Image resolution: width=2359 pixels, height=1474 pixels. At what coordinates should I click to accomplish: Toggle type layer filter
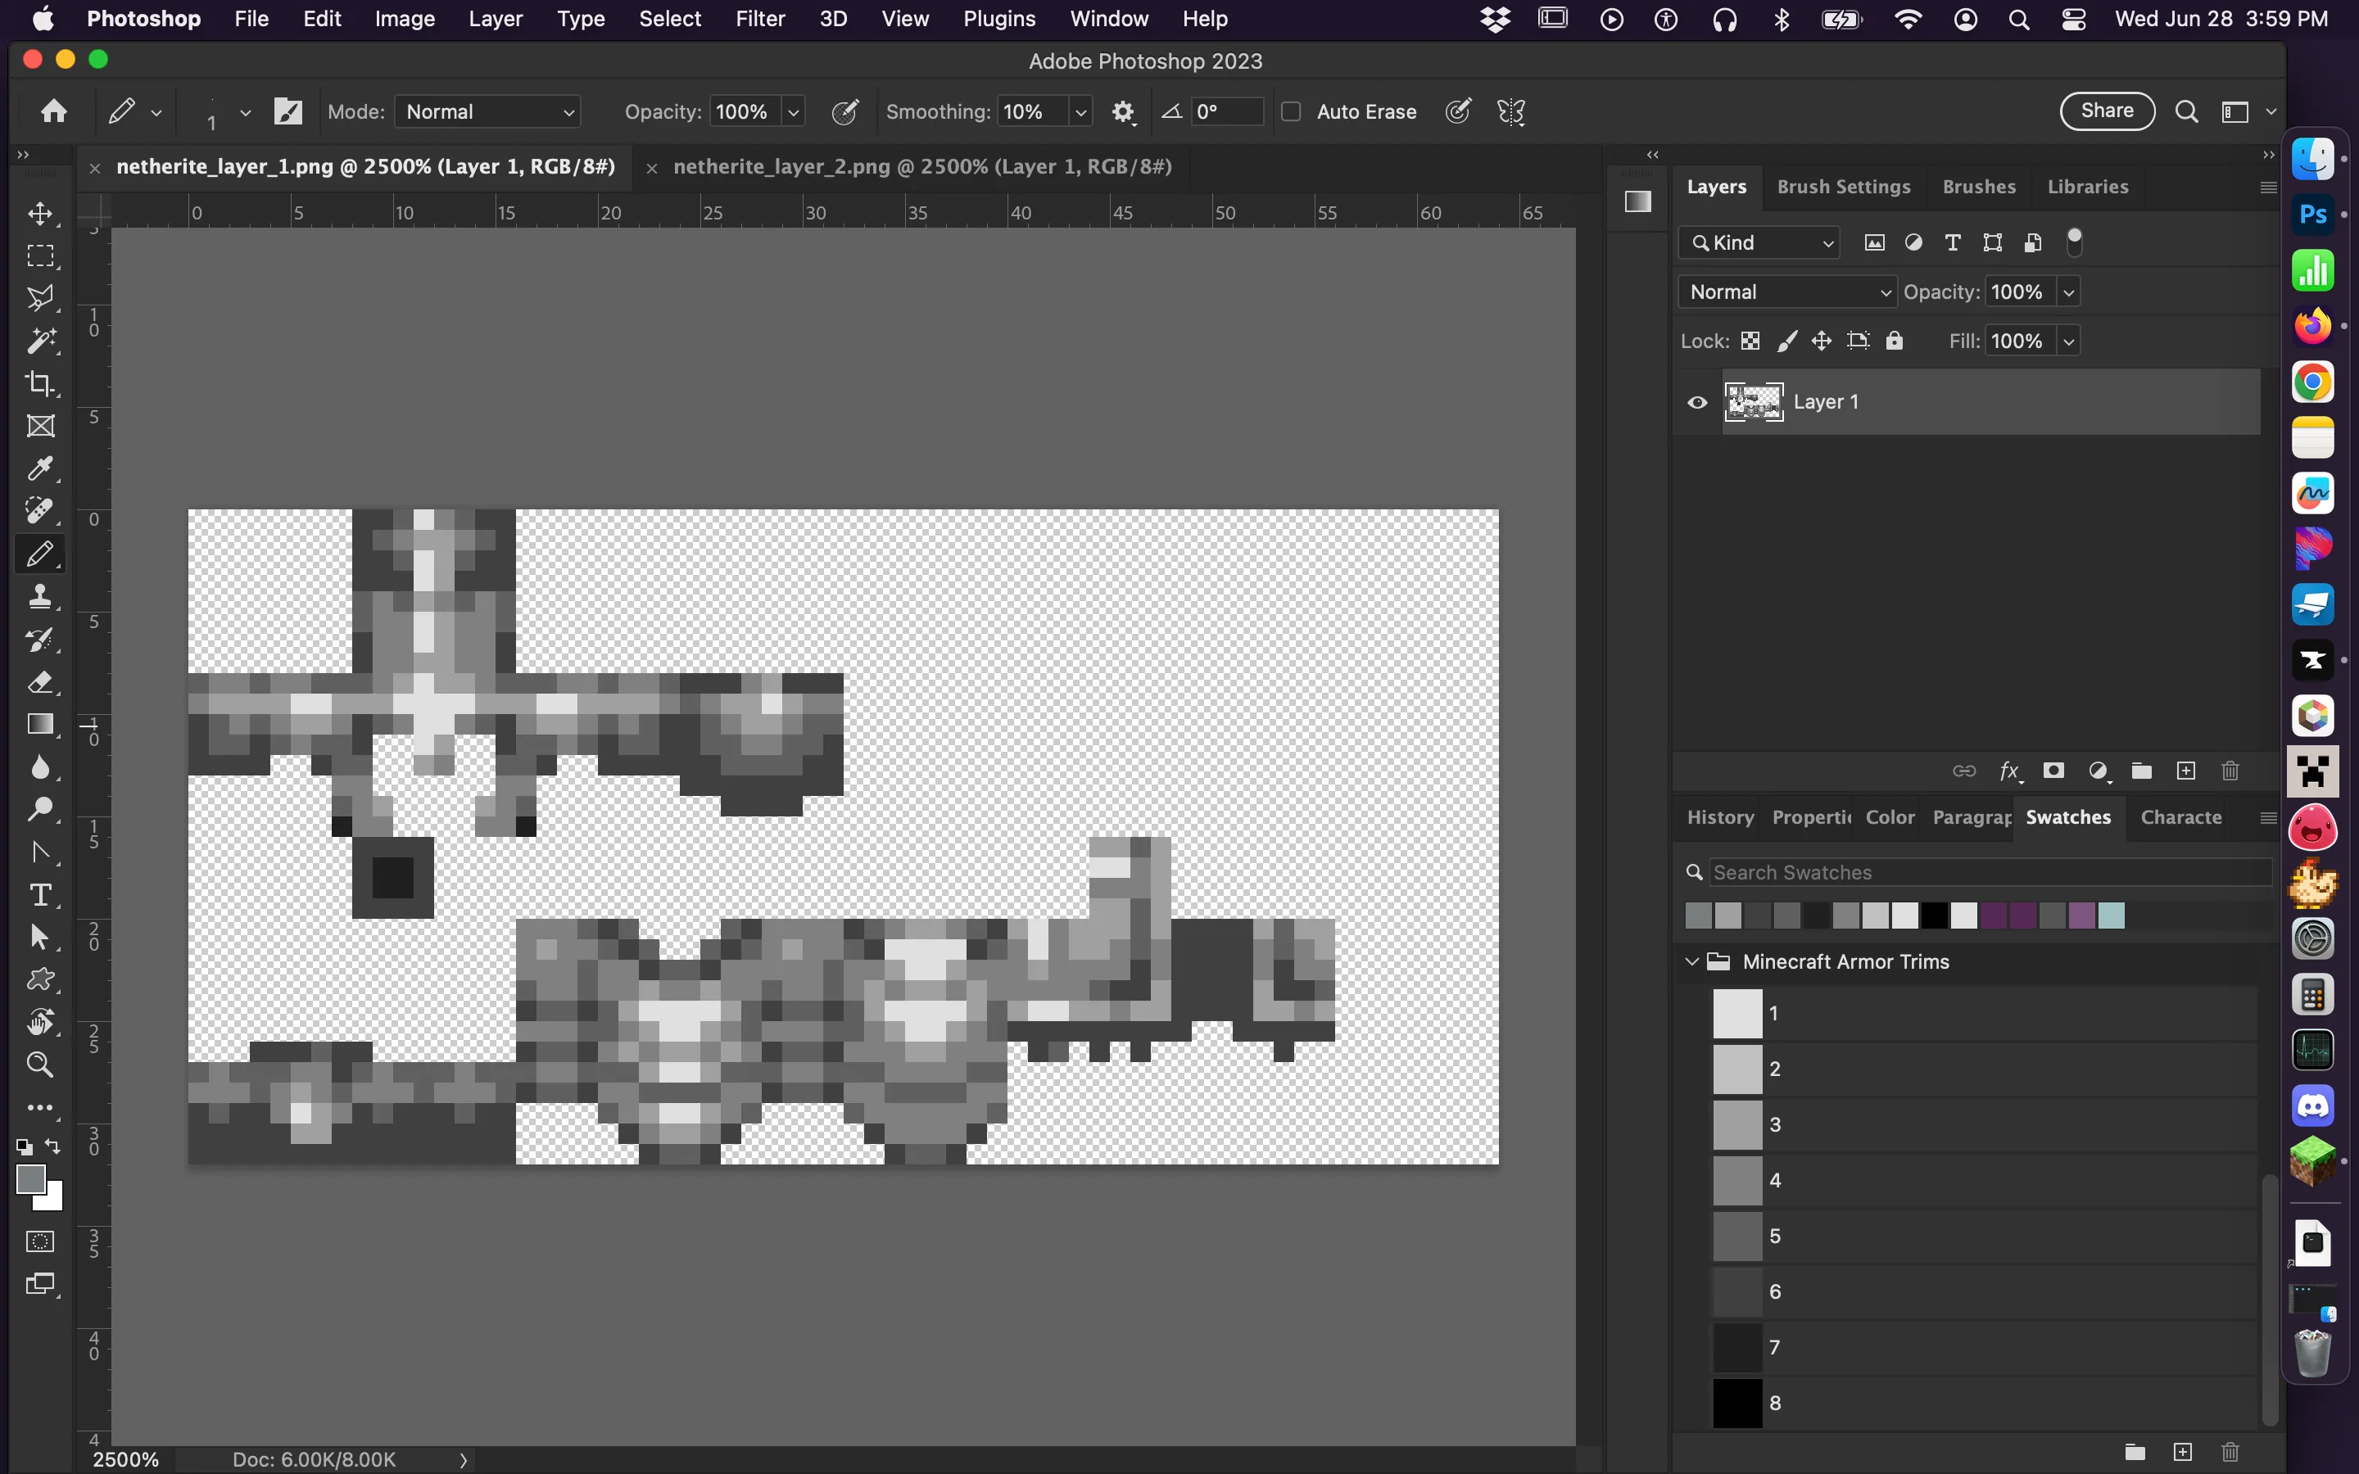1953,242
